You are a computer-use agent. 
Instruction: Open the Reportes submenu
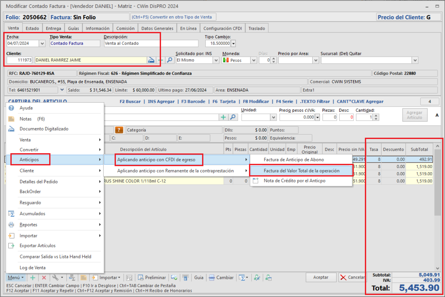point(55,225)
